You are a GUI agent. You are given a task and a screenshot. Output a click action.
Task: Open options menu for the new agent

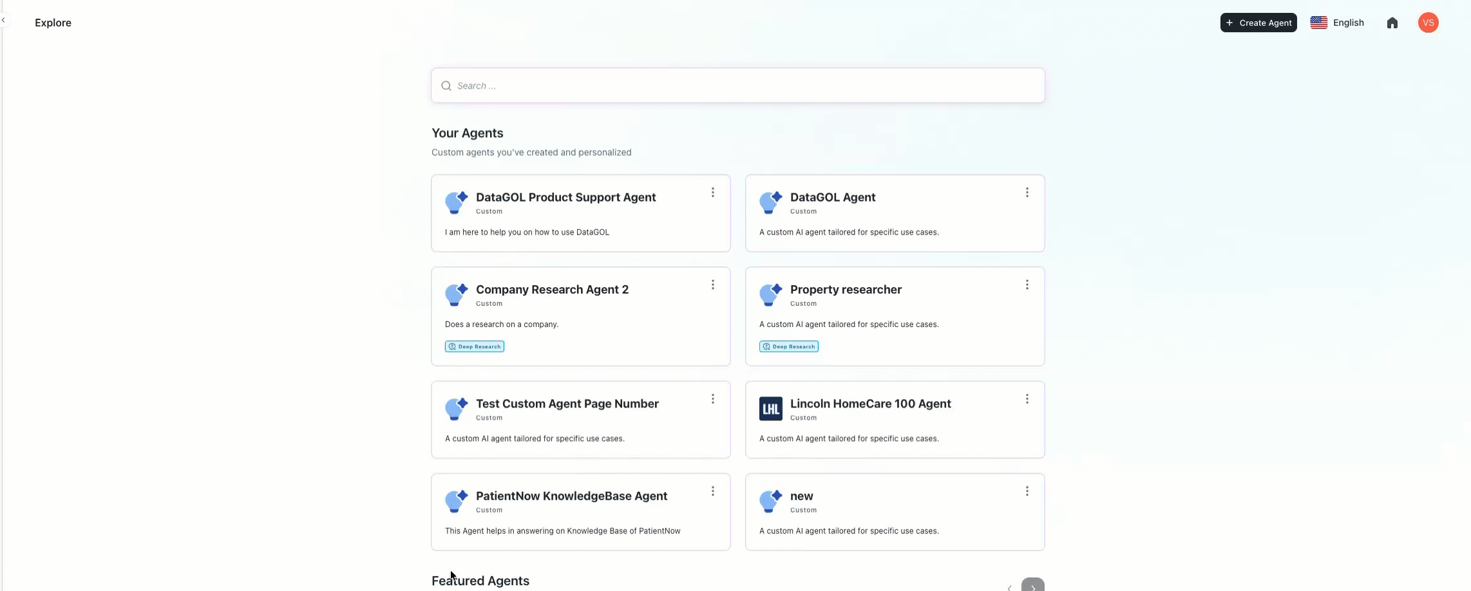click(1027, 491)
